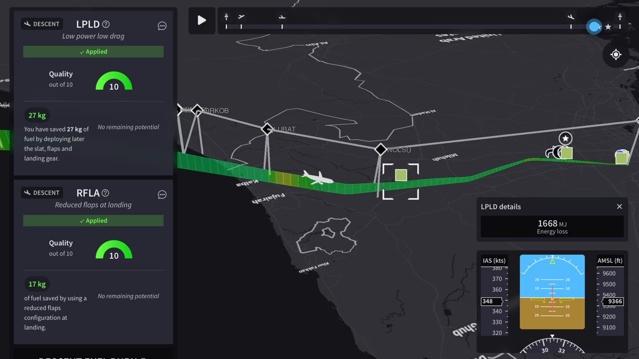
Task: Click the green square inside the selection brackets
Action: point(401,175)
